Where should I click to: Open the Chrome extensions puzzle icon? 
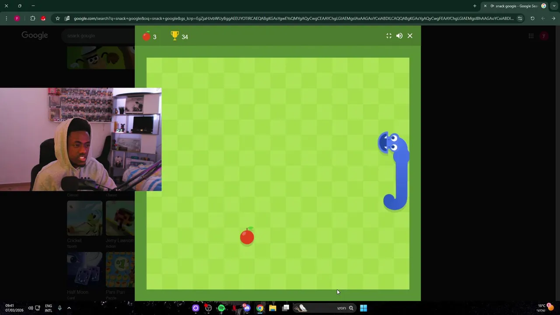pos(32,18)
